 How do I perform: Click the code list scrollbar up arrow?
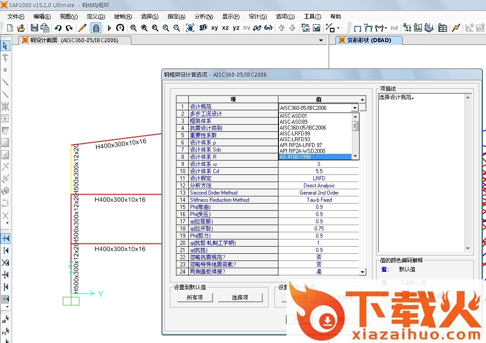pyautogui.click(x=355, y=116)
